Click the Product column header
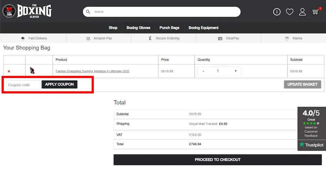Image resolution: width=326 pixels, height=170 pixels. (61, 60)
